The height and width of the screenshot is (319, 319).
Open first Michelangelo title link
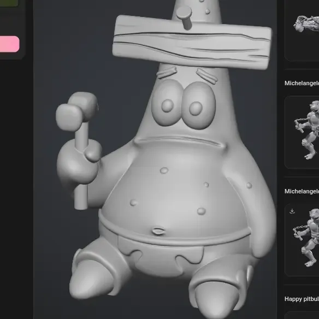302,83
